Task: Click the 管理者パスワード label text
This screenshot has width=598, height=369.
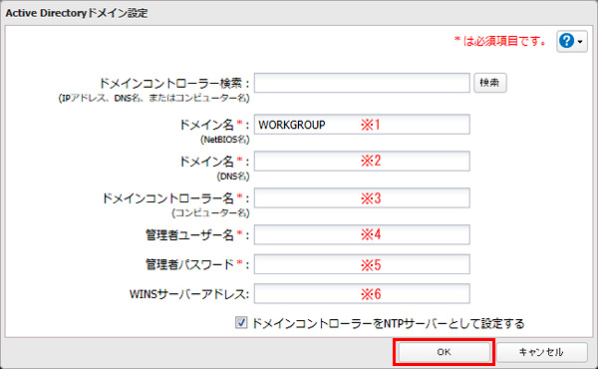Action: tap(189, 264)
